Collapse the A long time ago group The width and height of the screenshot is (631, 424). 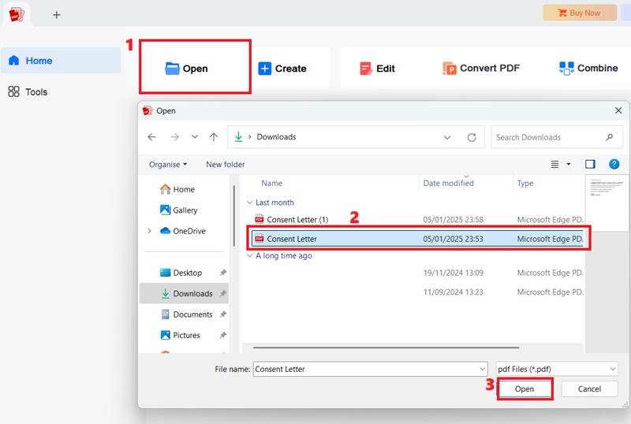point(249,255)
